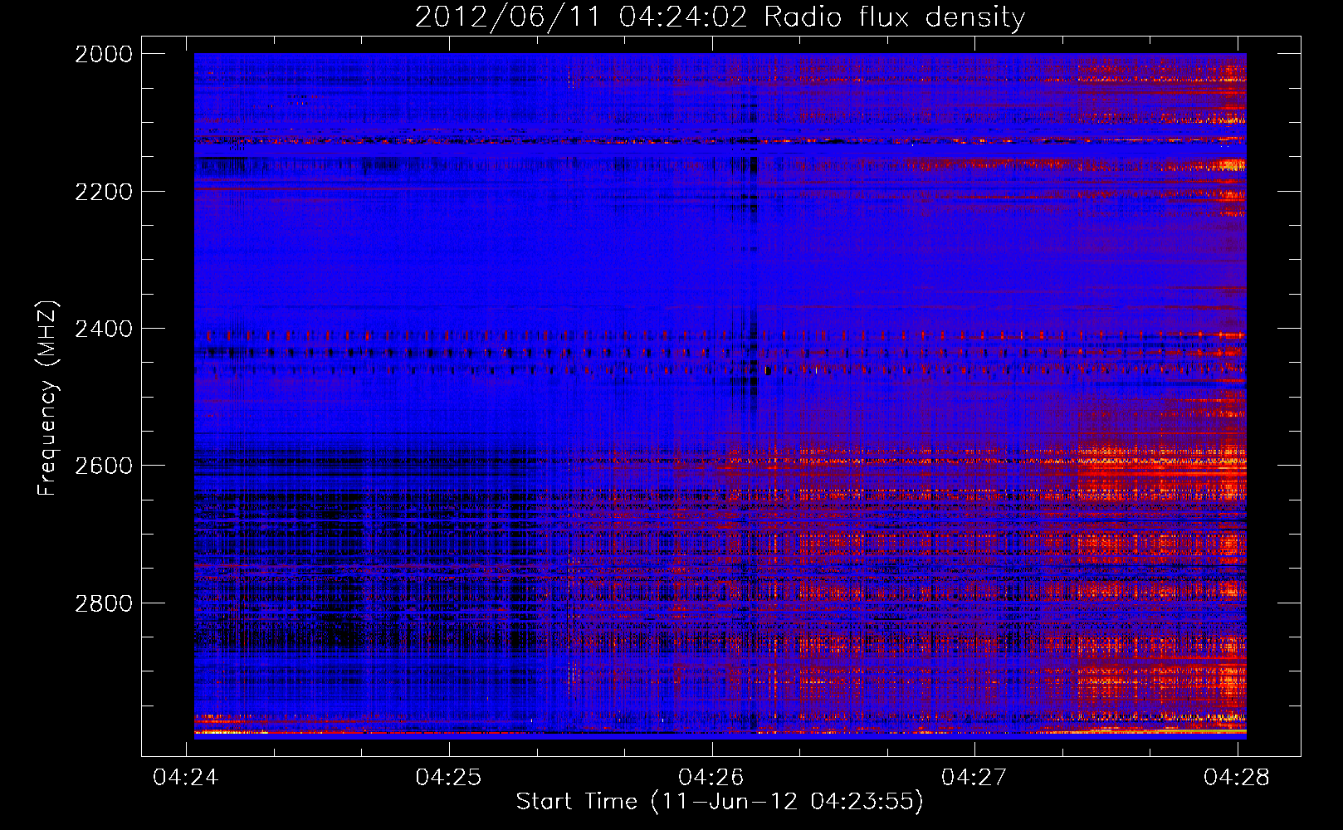Click the 04:27 time tick label
Viewport: 1343px width, 830px height.
[974, 777]
